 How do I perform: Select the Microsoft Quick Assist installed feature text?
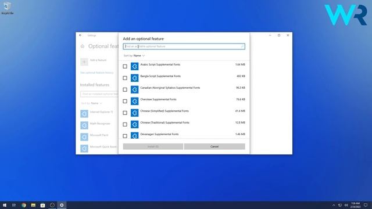[103, 147]
